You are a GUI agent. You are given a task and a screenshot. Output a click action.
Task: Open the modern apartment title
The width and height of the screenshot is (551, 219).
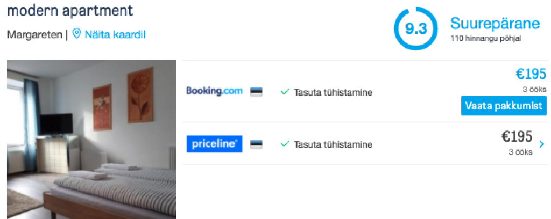click(70, 10)
